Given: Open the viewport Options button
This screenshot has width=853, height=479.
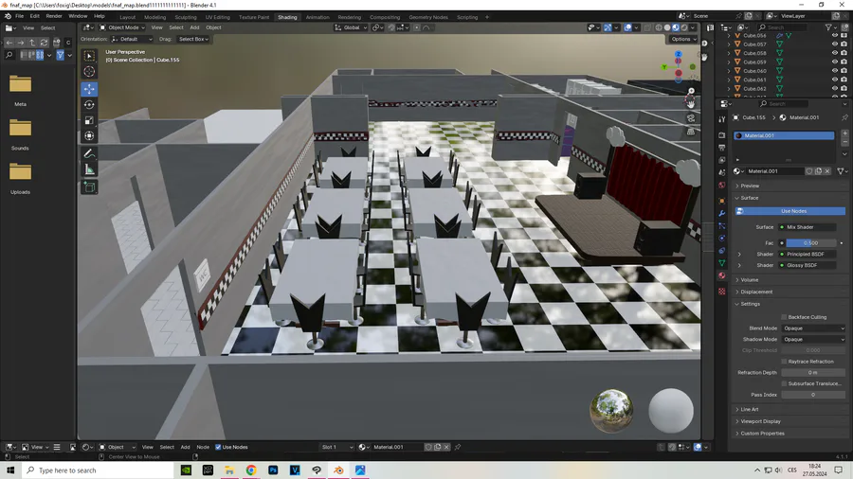Looking at the screenshot, I should (x=683, y=39).
